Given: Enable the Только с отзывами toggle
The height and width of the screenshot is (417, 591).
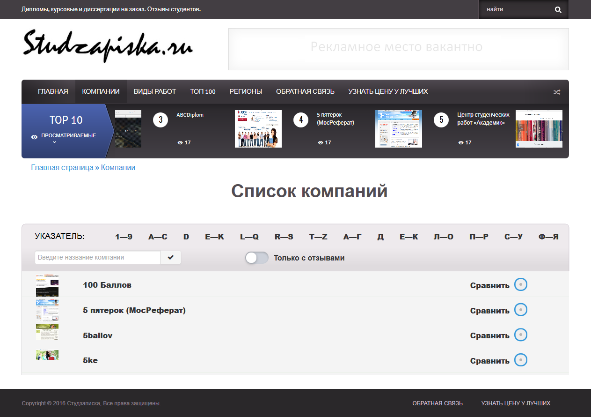Looking at the screenshot, I should point(256,258).
